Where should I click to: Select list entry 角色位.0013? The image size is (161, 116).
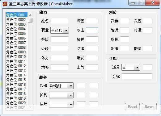[x=17, y=71]
